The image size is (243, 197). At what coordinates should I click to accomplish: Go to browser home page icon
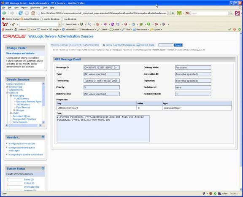pos(33,13)
